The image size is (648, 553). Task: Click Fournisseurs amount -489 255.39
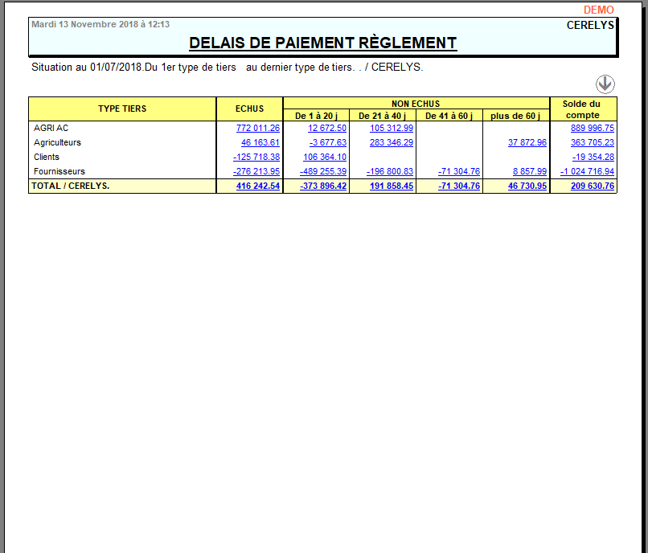323,172
